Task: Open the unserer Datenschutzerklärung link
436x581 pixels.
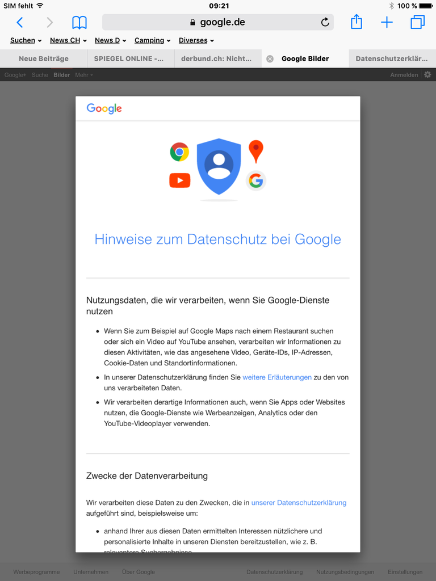Action: coord(299,503)
